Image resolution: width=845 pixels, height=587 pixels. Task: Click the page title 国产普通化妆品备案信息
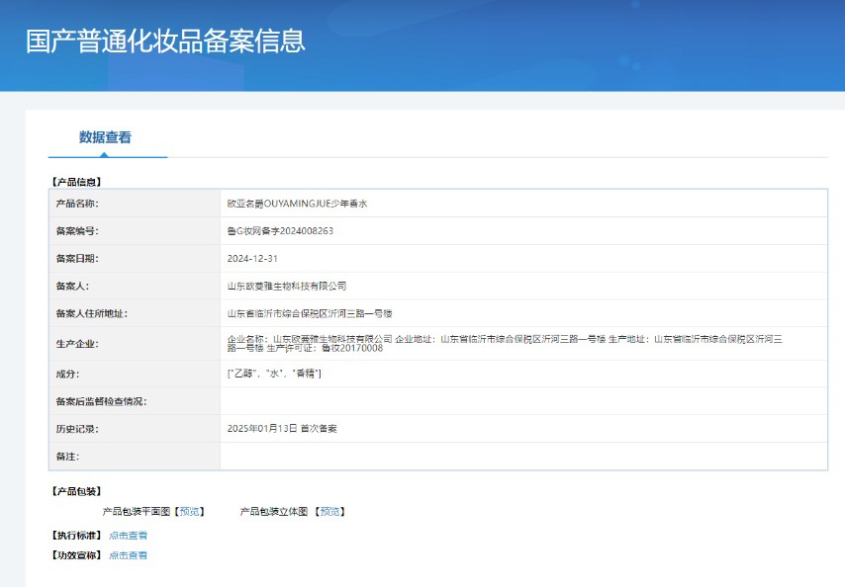tap(165, 41)
